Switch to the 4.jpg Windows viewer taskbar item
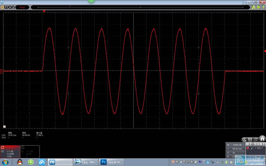 tap(86, 162)
